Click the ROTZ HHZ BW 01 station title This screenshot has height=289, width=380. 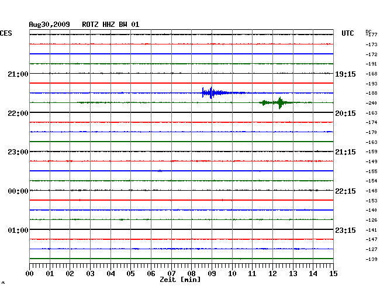pos(110,25)
